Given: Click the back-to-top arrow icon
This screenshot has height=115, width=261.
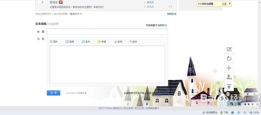Looking at the screenshot, I should point(229,86).
